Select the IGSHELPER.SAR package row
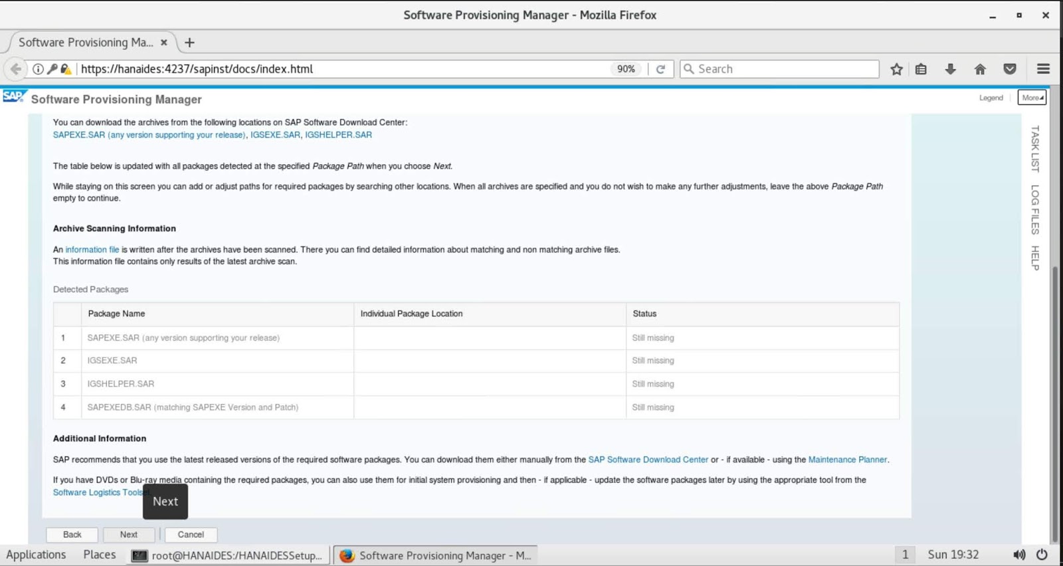The image size is (1063, 566). point(476,384)
